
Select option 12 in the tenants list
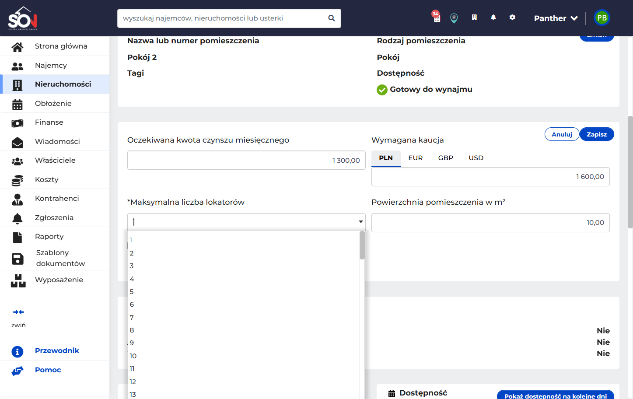tap(244, 381)
